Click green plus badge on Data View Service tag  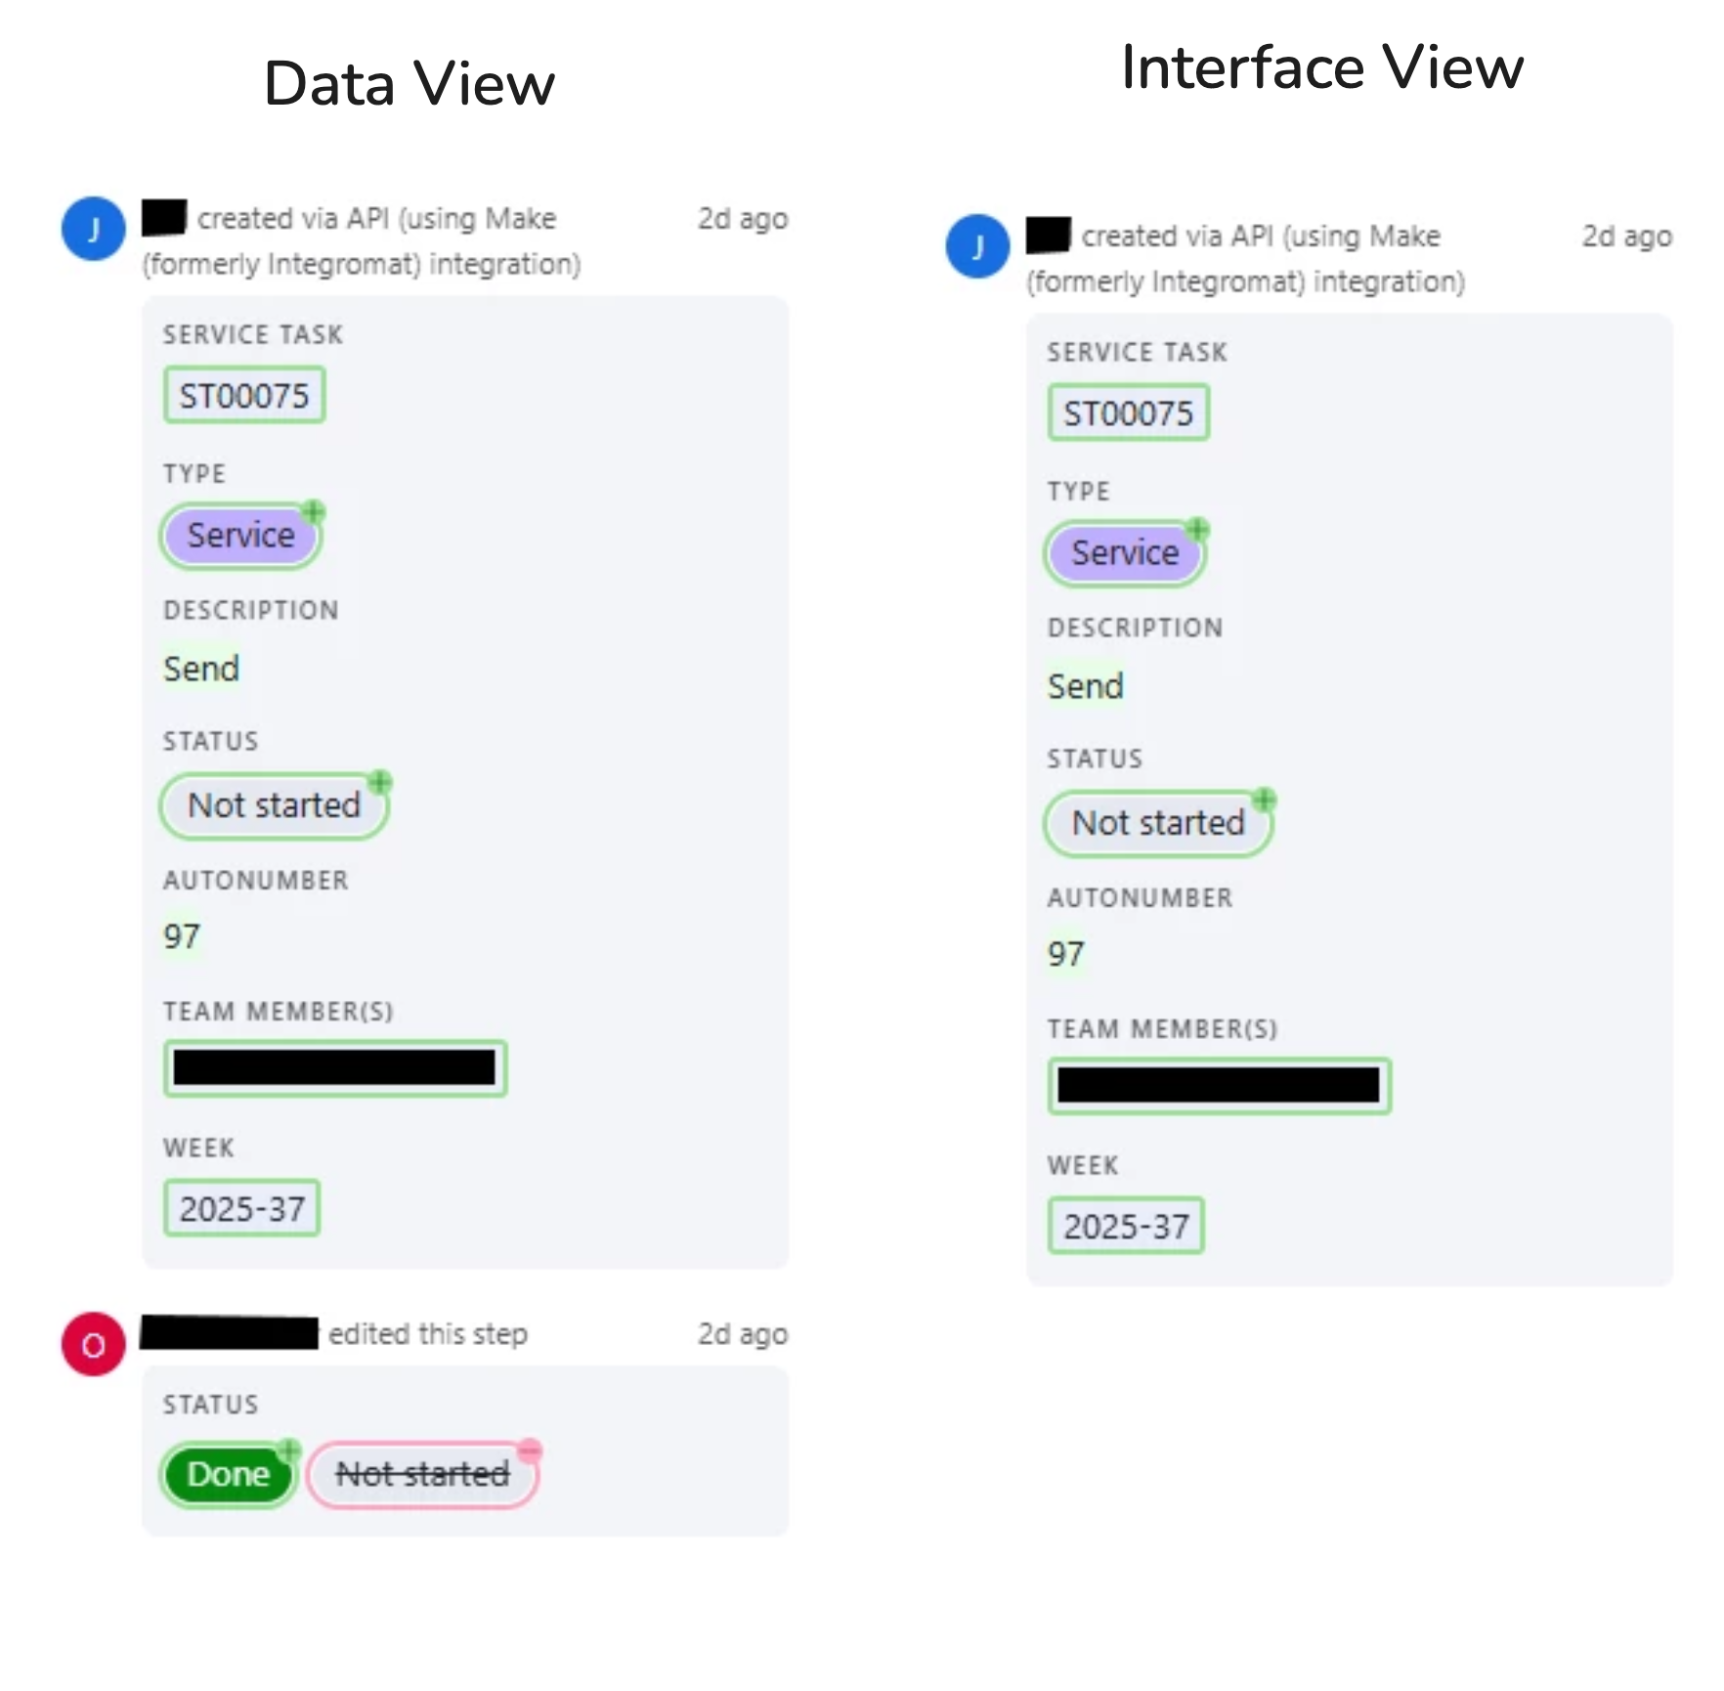click(313, 511)
